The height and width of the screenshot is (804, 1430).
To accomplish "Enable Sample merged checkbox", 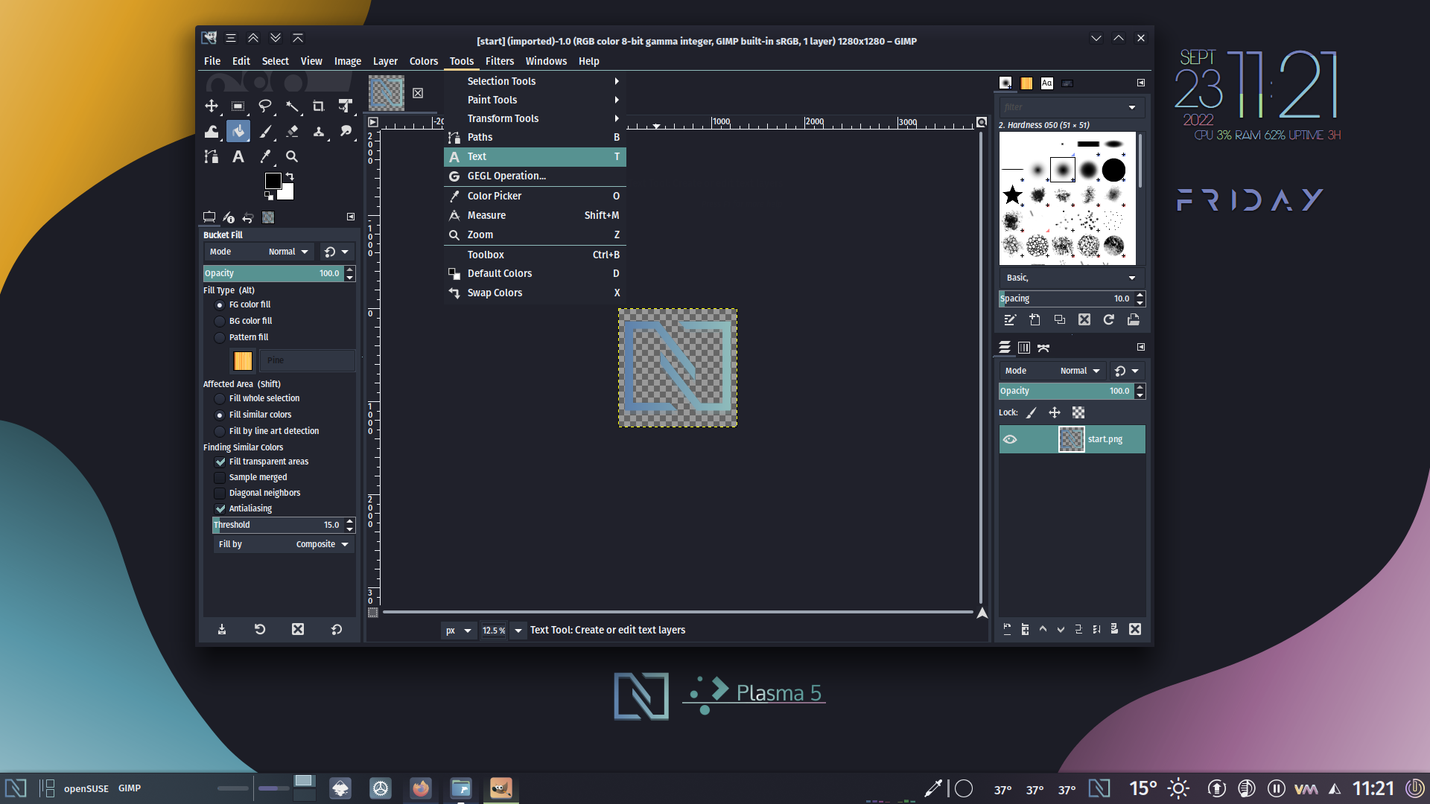I will click(x=220, y=478).
